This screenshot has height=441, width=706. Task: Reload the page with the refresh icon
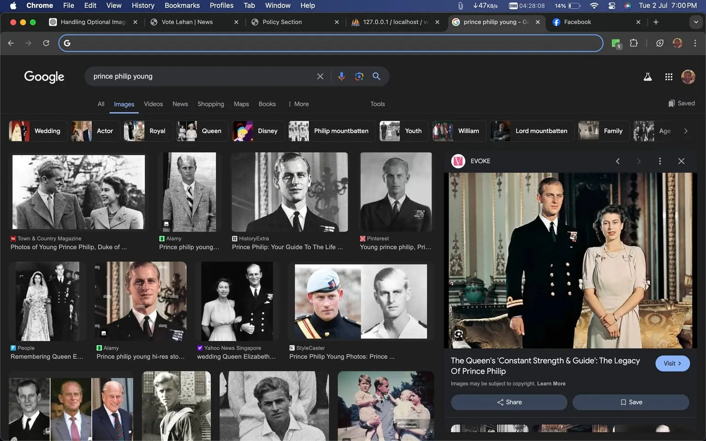tap(46, 43)
